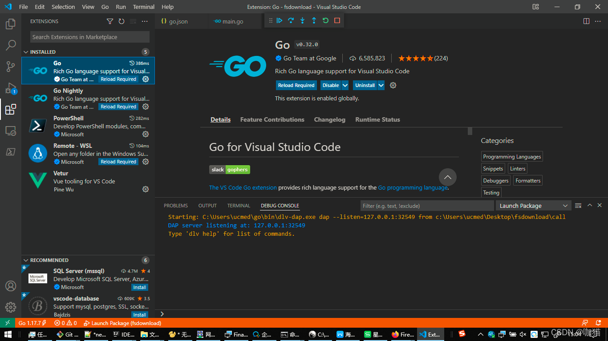
Task: Click Continue in debug toolbar
Action: tap(280, 20)
